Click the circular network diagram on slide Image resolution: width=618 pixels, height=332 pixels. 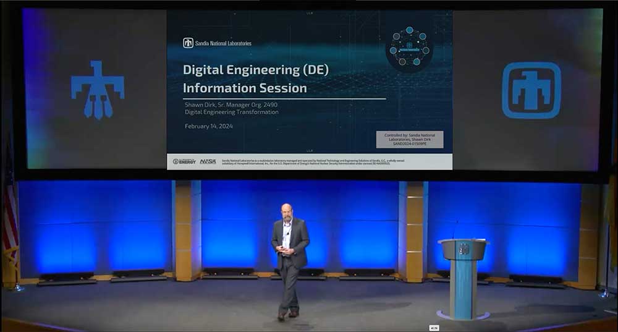tap(408, 46)
